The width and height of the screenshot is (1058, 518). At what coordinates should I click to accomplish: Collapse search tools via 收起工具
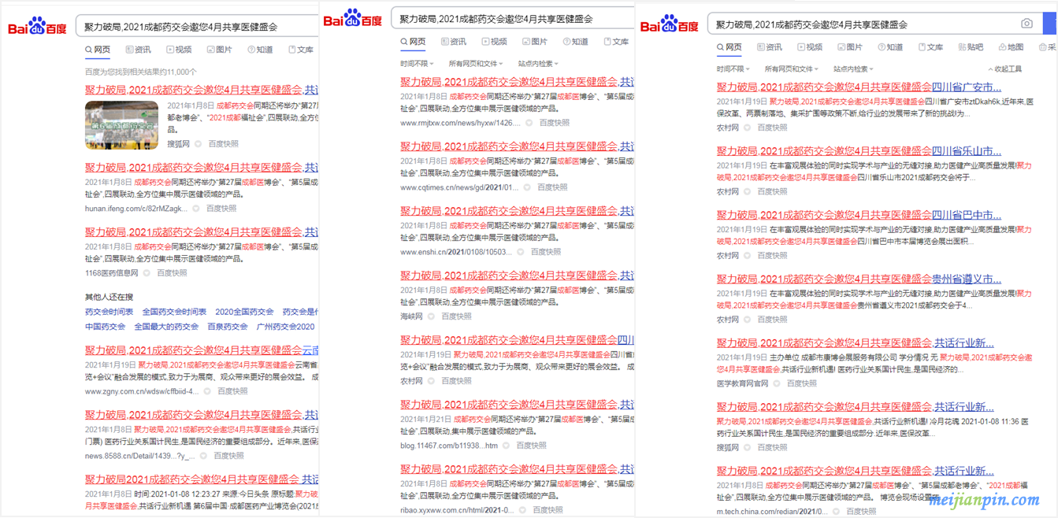(1004, 69)
